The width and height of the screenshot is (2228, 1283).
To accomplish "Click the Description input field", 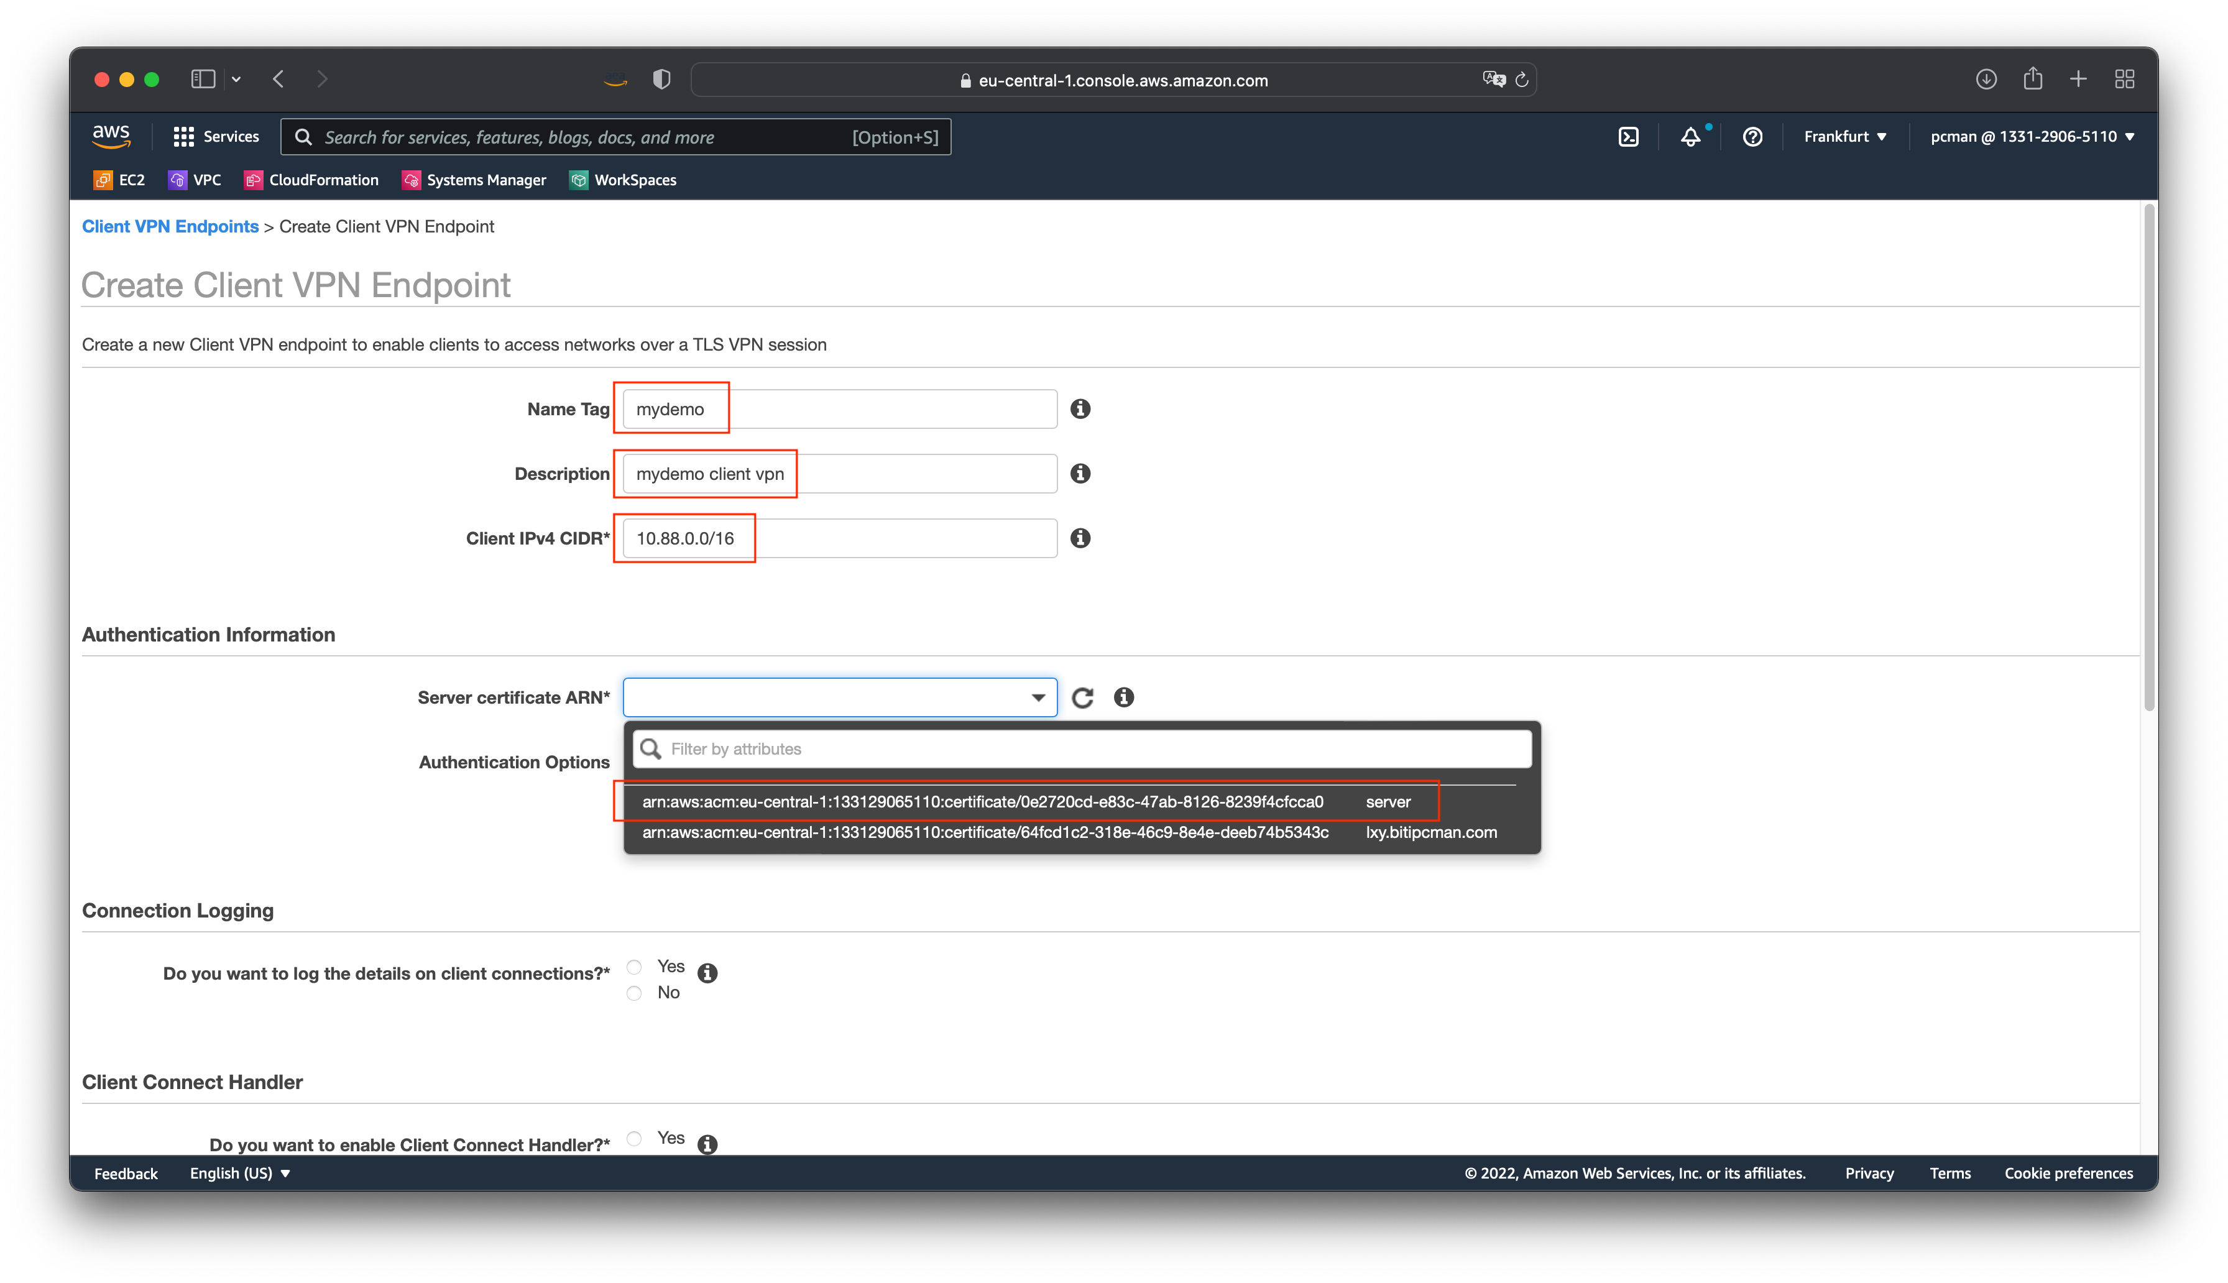I will pyautogui.click(x=840, y=473).
